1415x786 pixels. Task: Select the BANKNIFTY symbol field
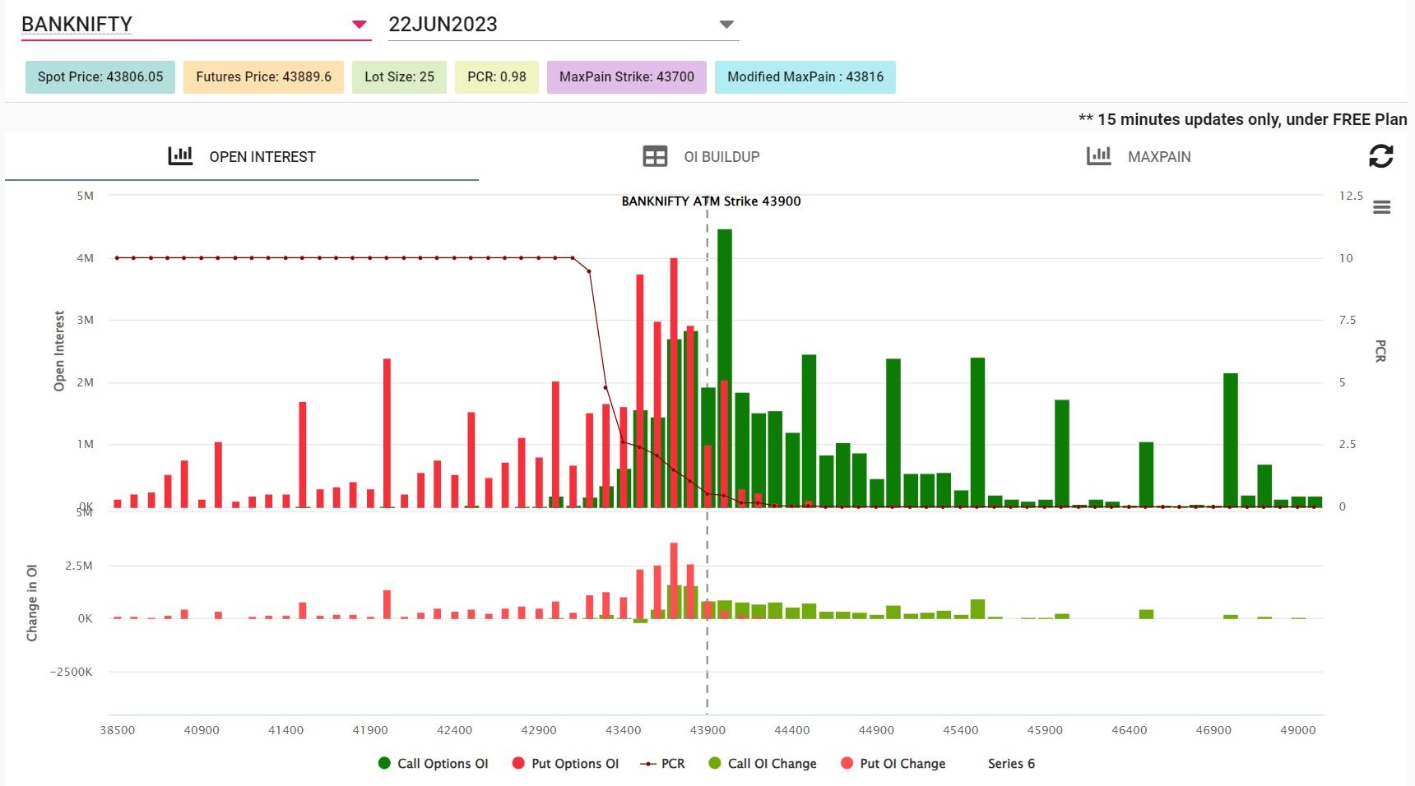point(196,25)
